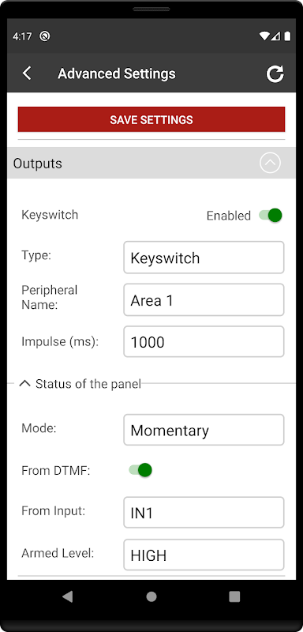
Task: Open the Type dropdown showing Keyswitch
Action: point(204,258)
